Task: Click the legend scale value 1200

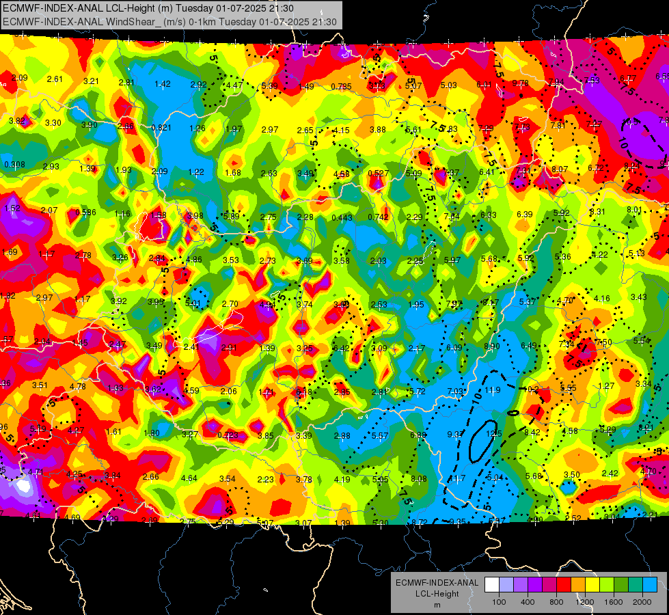Action: (585, 602)
